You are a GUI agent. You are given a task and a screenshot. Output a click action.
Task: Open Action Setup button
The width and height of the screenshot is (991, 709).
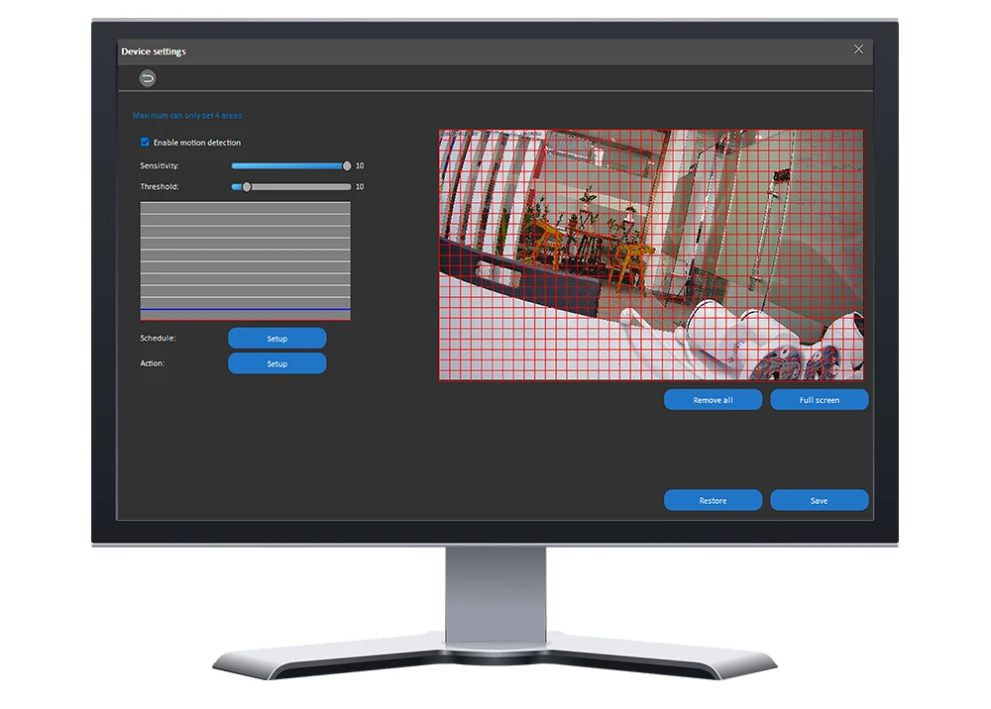tap(276, 363)
